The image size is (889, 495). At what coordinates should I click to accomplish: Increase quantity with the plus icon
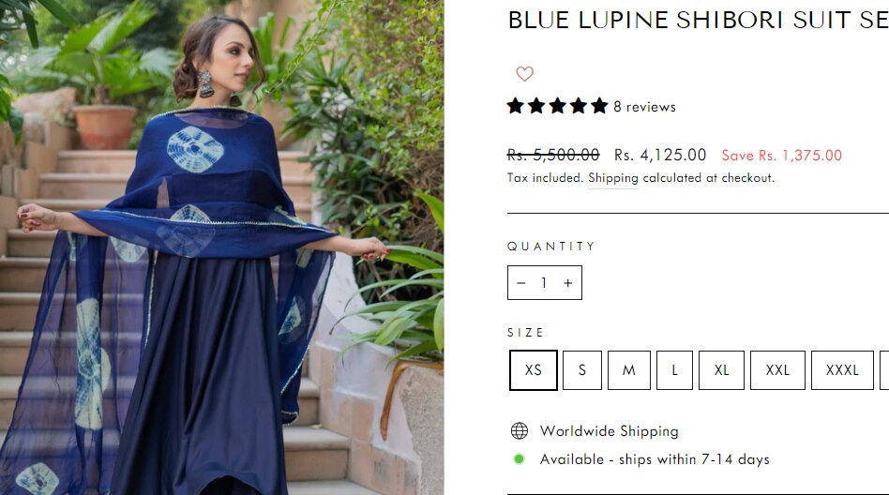tap(568, 283)
